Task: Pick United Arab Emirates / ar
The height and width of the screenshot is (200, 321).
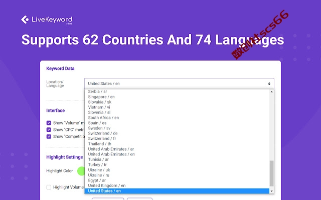Action: click(177, 149)
